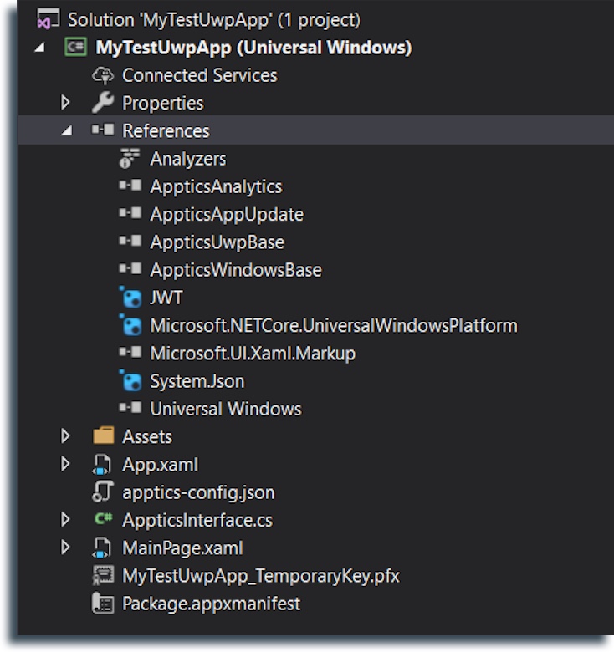The height and width of the screenshot is (652, 614).
Task: Select Microsoft.NETCore.UniversalWindowsPlatform reference
Action: click(x=333, y=326)
